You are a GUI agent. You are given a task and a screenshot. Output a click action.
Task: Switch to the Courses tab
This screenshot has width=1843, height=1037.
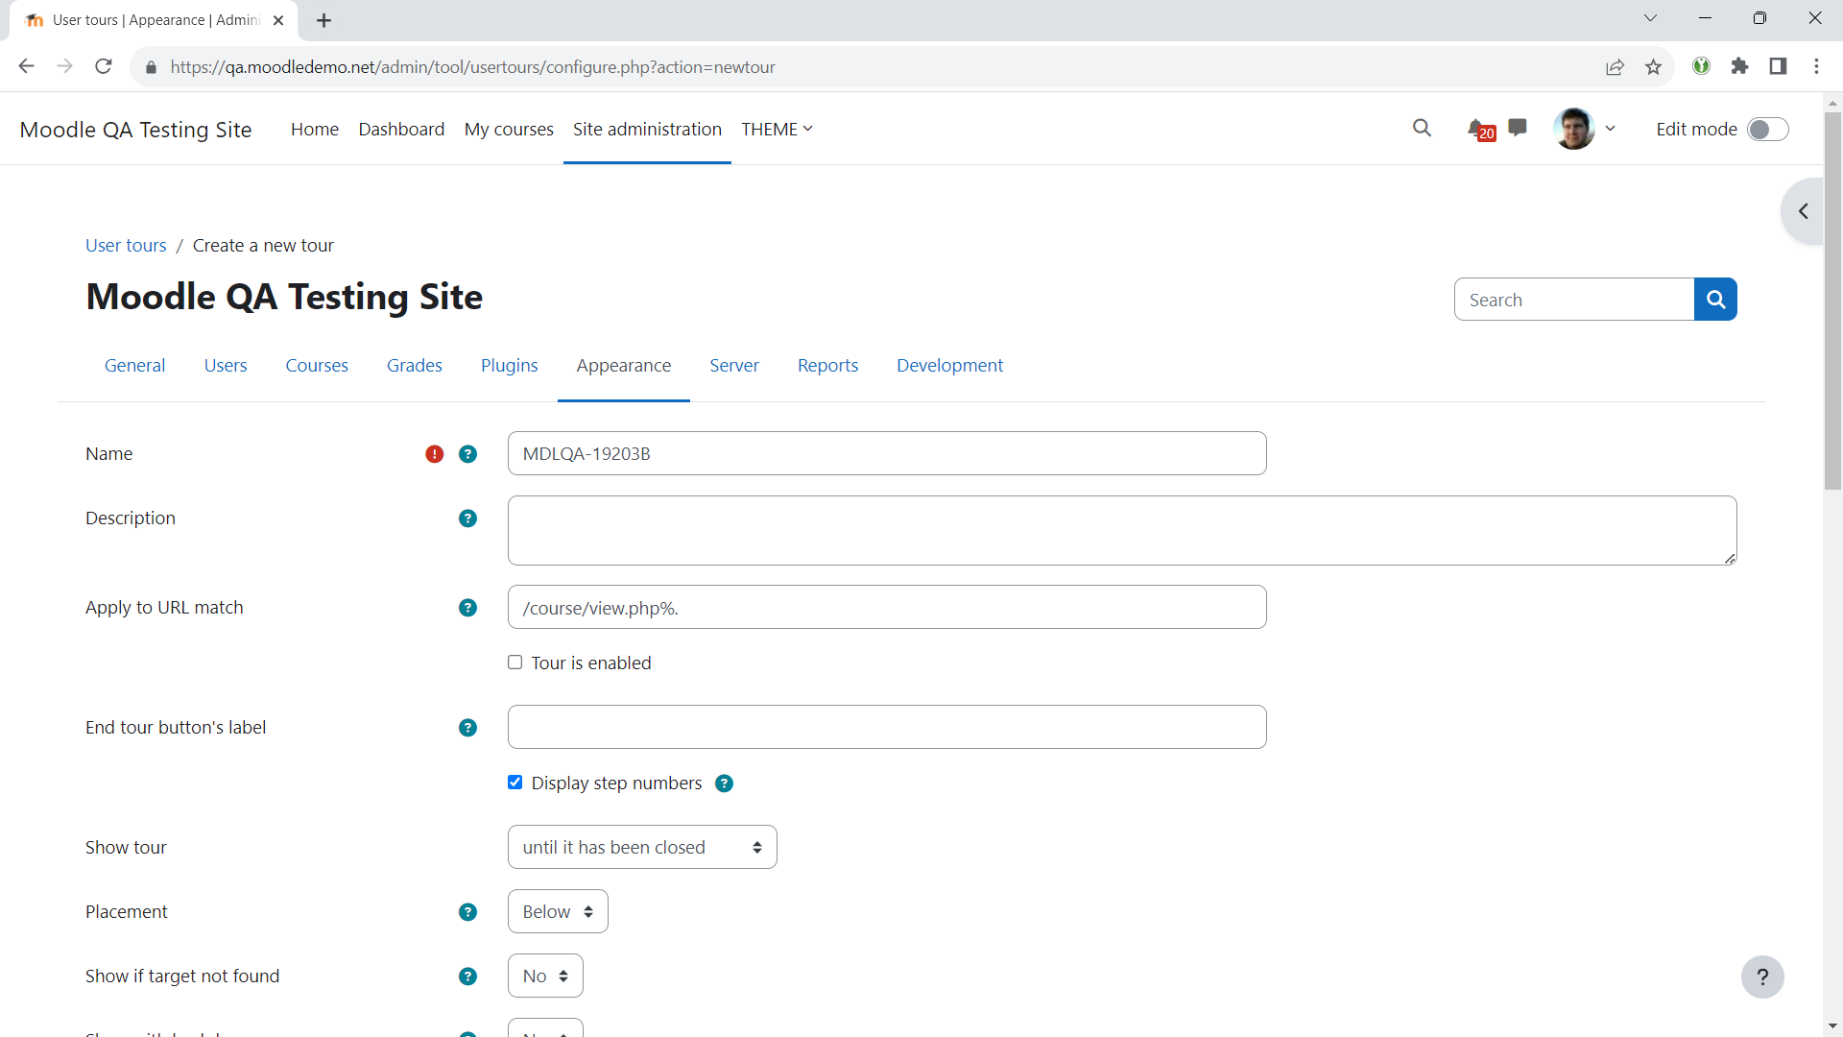tap(317, 366)
